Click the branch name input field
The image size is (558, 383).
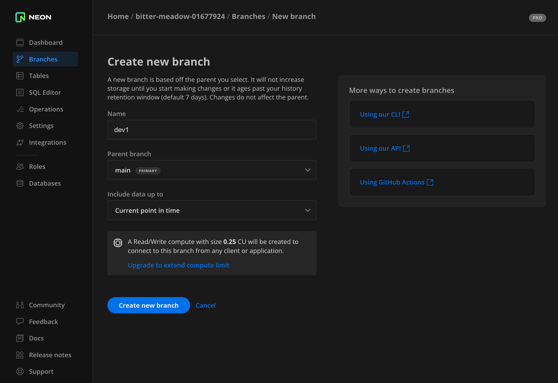(212, 130)
